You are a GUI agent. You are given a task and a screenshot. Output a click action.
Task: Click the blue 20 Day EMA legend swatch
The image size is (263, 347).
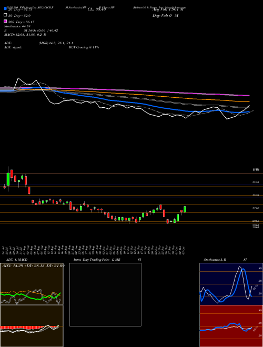(6, 8)
